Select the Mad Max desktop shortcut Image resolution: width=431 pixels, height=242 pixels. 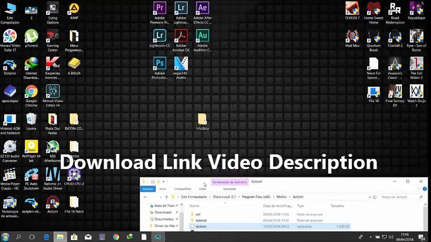click(x=352, y=38)
